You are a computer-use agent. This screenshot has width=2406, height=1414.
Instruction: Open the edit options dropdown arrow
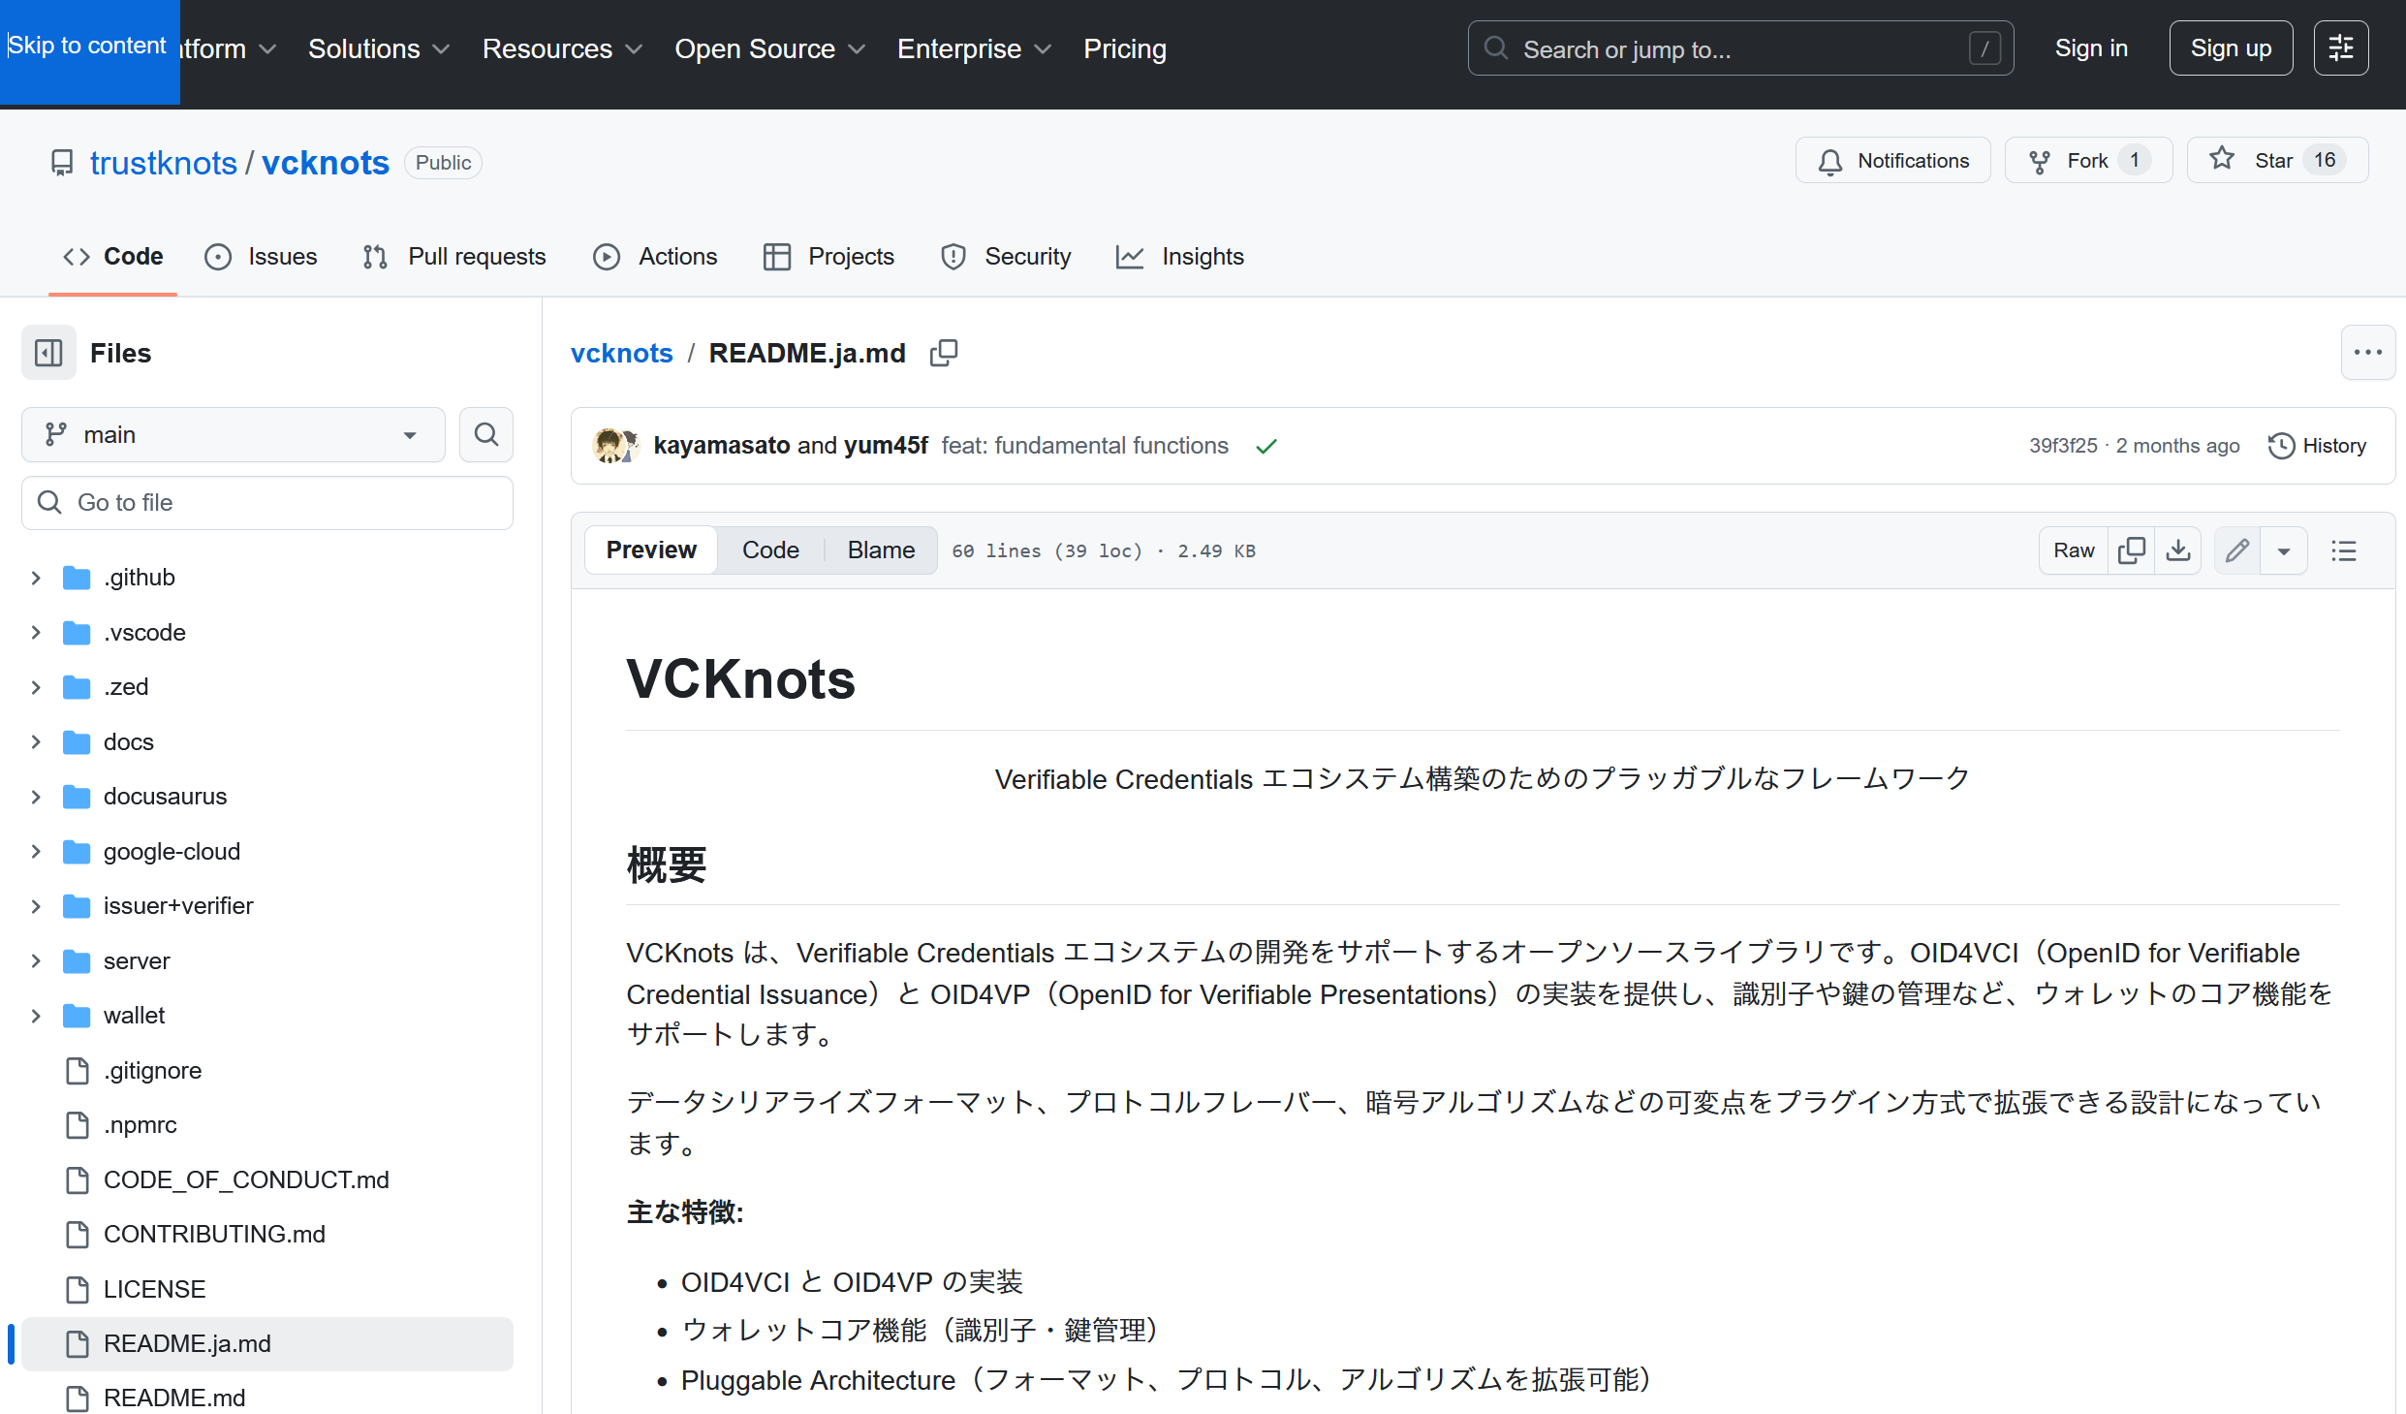click(x=2284, y=550)
